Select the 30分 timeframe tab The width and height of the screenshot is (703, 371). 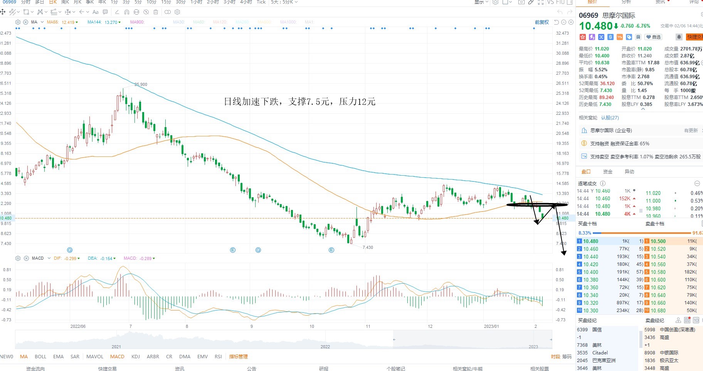click(x=180, y=2)
